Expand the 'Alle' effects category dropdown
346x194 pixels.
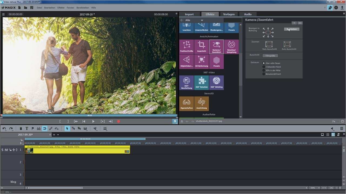202,20
